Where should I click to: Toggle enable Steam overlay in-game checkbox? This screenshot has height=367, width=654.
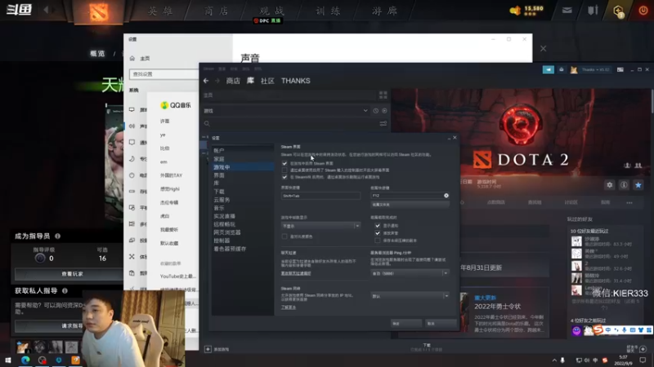(284, 164)
